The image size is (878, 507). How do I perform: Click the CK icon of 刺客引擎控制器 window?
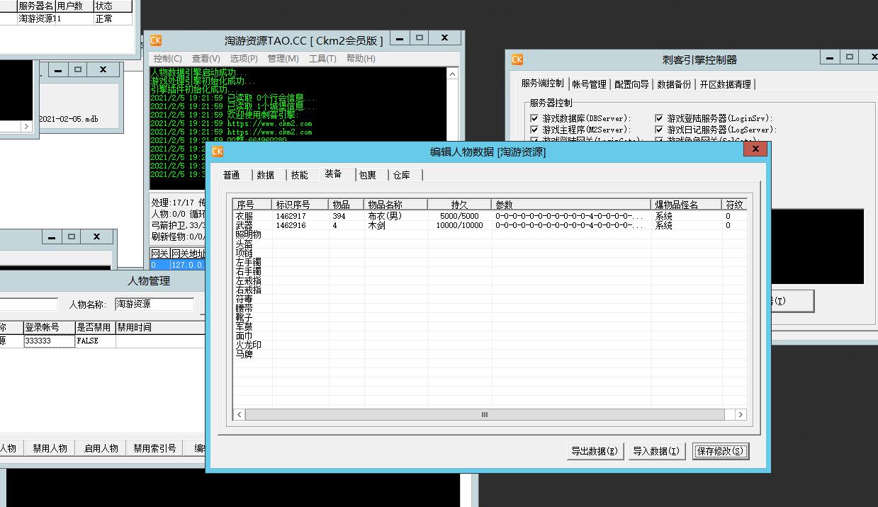[x=517, y=59]
